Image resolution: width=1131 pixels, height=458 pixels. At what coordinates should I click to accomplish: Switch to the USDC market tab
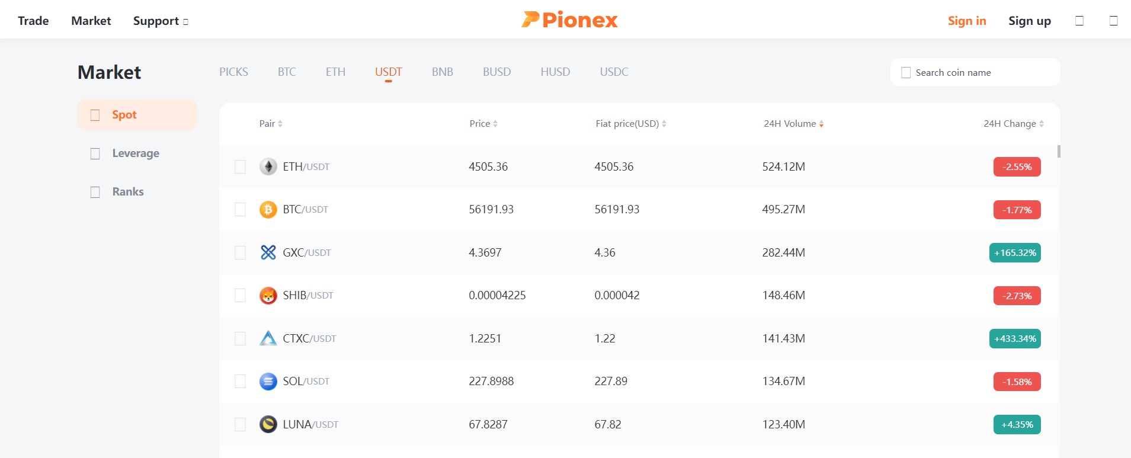click(614, 72)
